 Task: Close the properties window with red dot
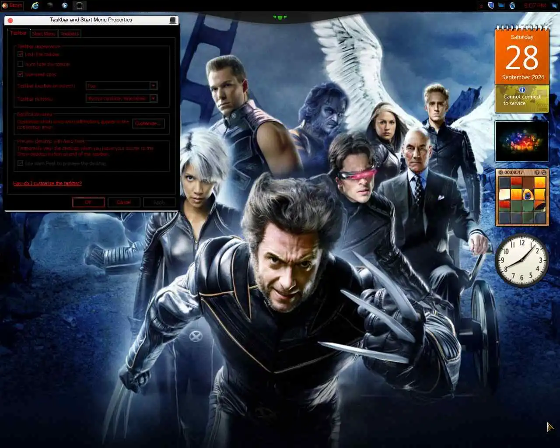click(x=10, y=20)
